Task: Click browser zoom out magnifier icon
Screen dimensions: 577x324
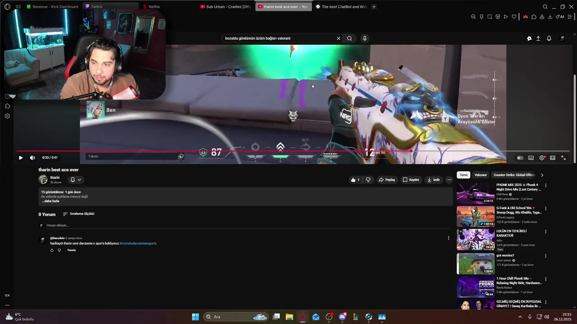Action: 473,17
